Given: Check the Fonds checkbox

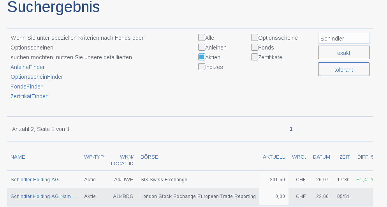Looking at the screenshot, I should tap(255, 47).
